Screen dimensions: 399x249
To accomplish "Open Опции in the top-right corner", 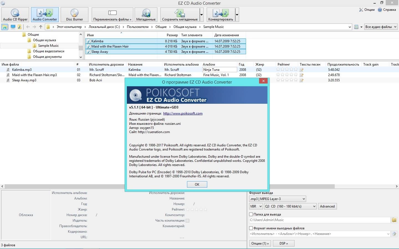I will [x=367, y=10].
